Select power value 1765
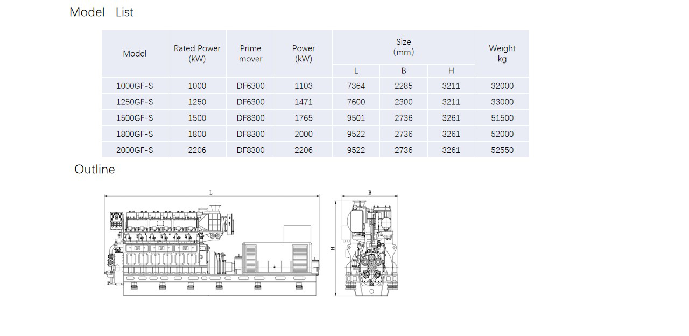This screenshot has width=689, height=336. [304, 118]
